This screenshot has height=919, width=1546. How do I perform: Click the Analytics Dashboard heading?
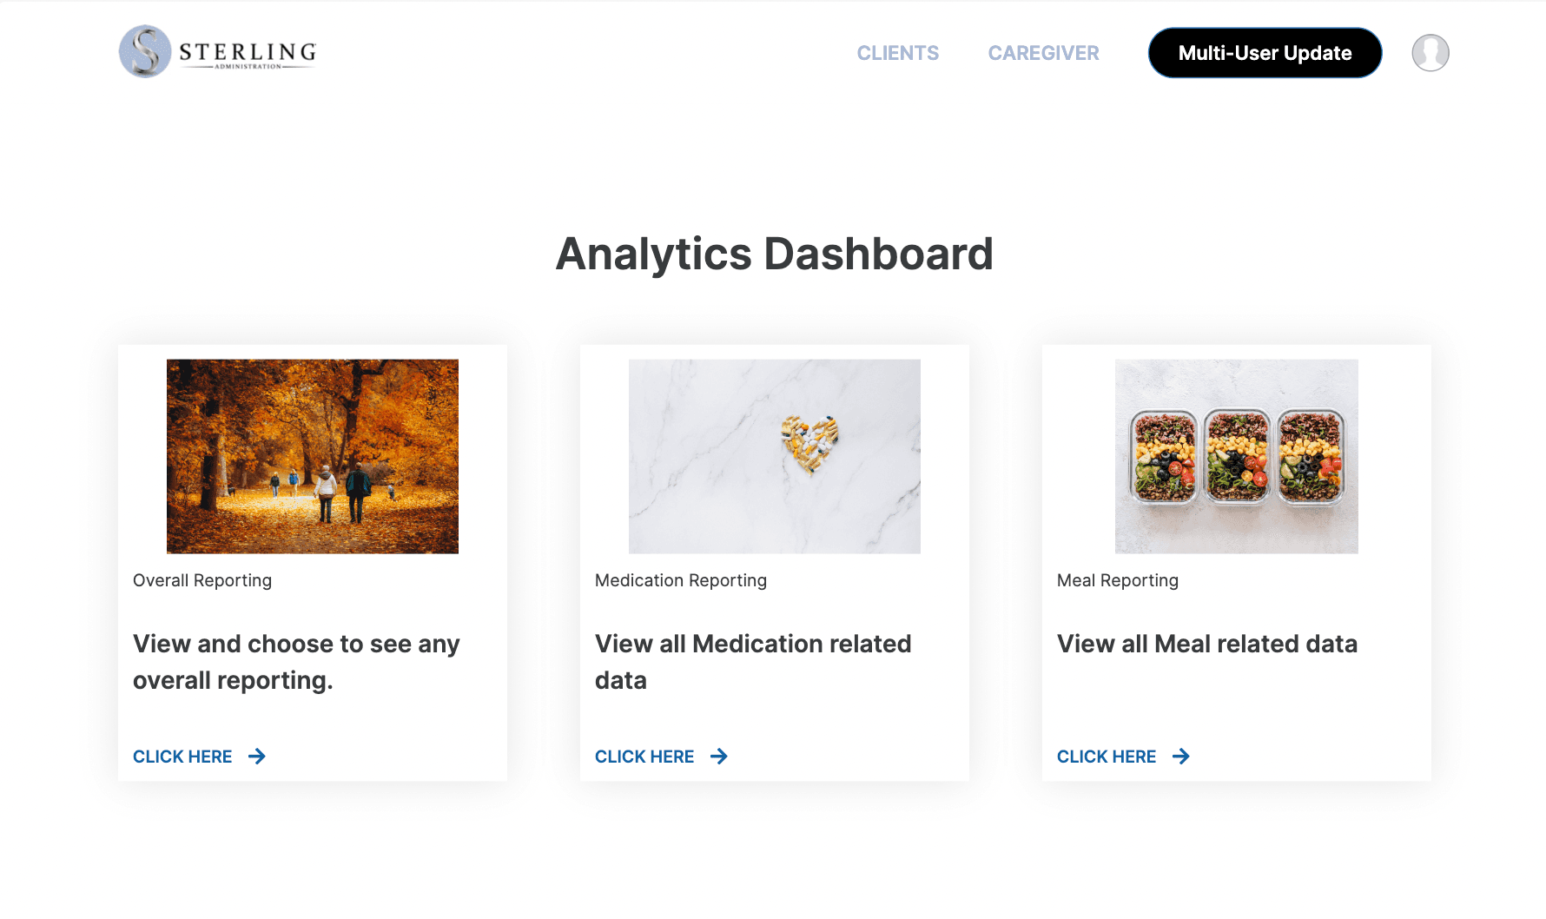pyautogui.click(x=775, y=254)
